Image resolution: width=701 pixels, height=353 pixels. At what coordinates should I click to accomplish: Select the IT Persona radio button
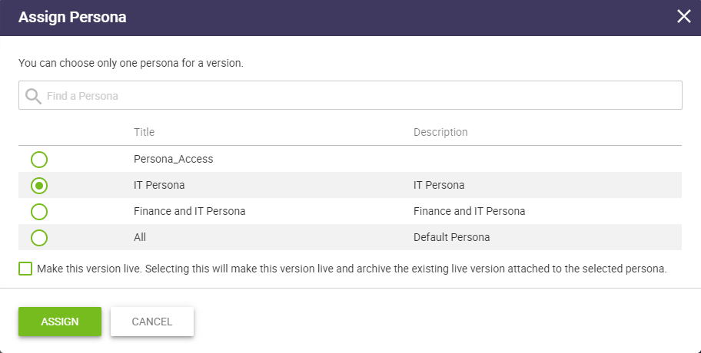[x=39, y=186]
